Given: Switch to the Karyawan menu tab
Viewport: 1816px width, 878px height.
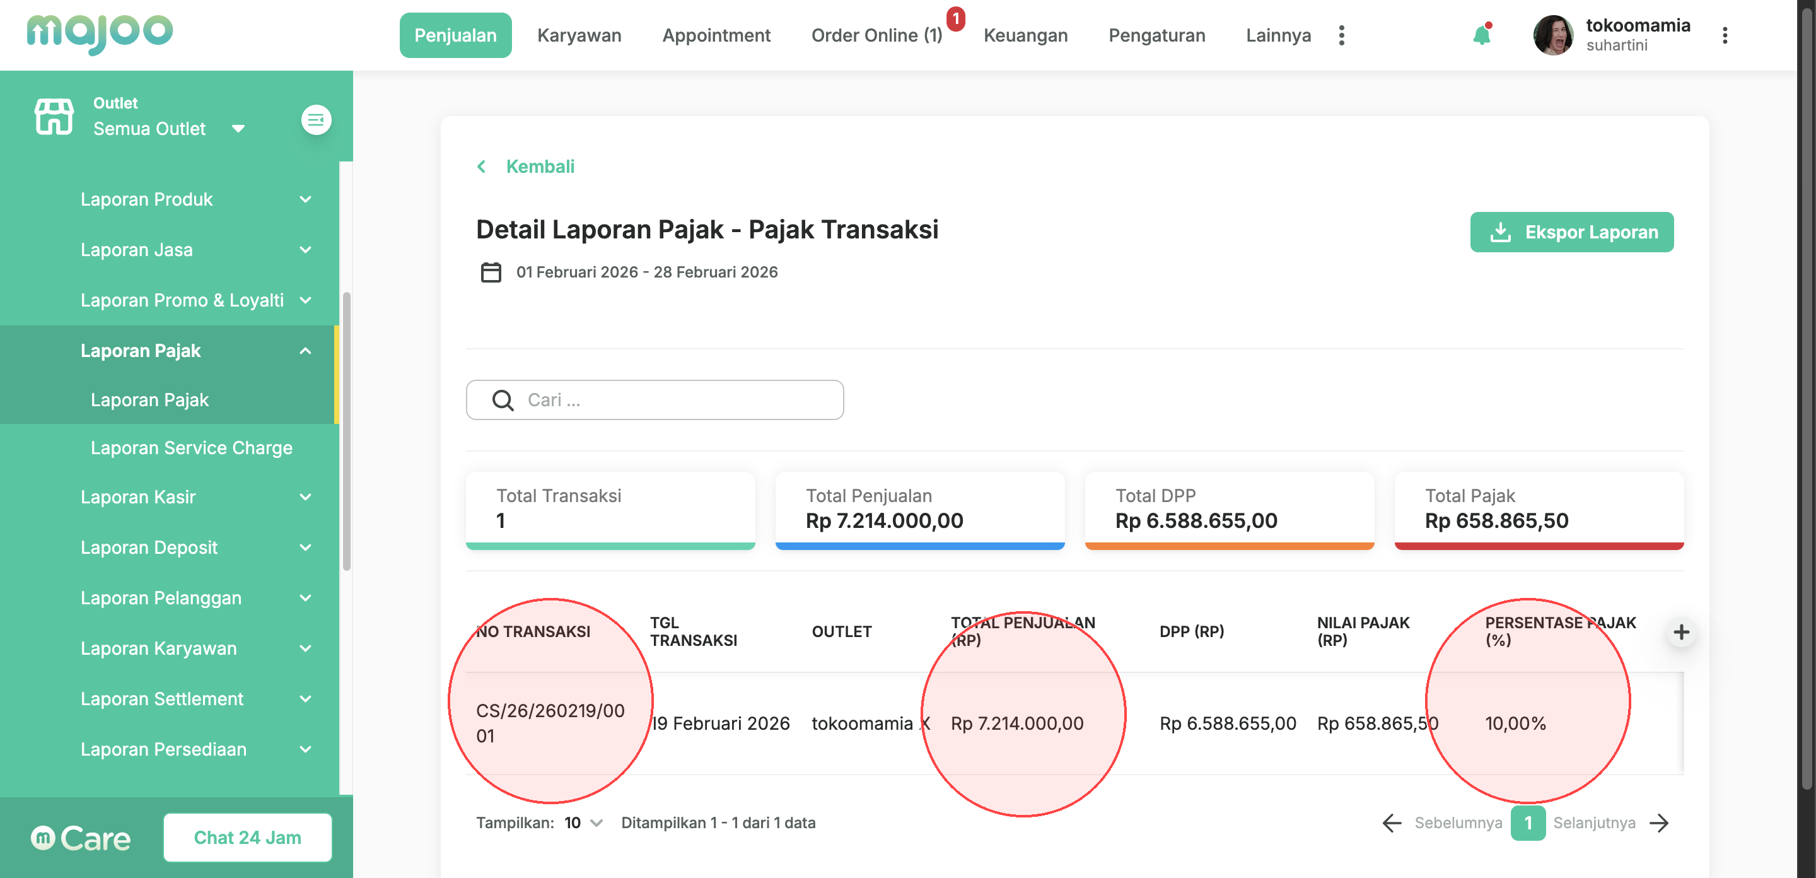Looking at the screenshot, I should coord(579,35).
